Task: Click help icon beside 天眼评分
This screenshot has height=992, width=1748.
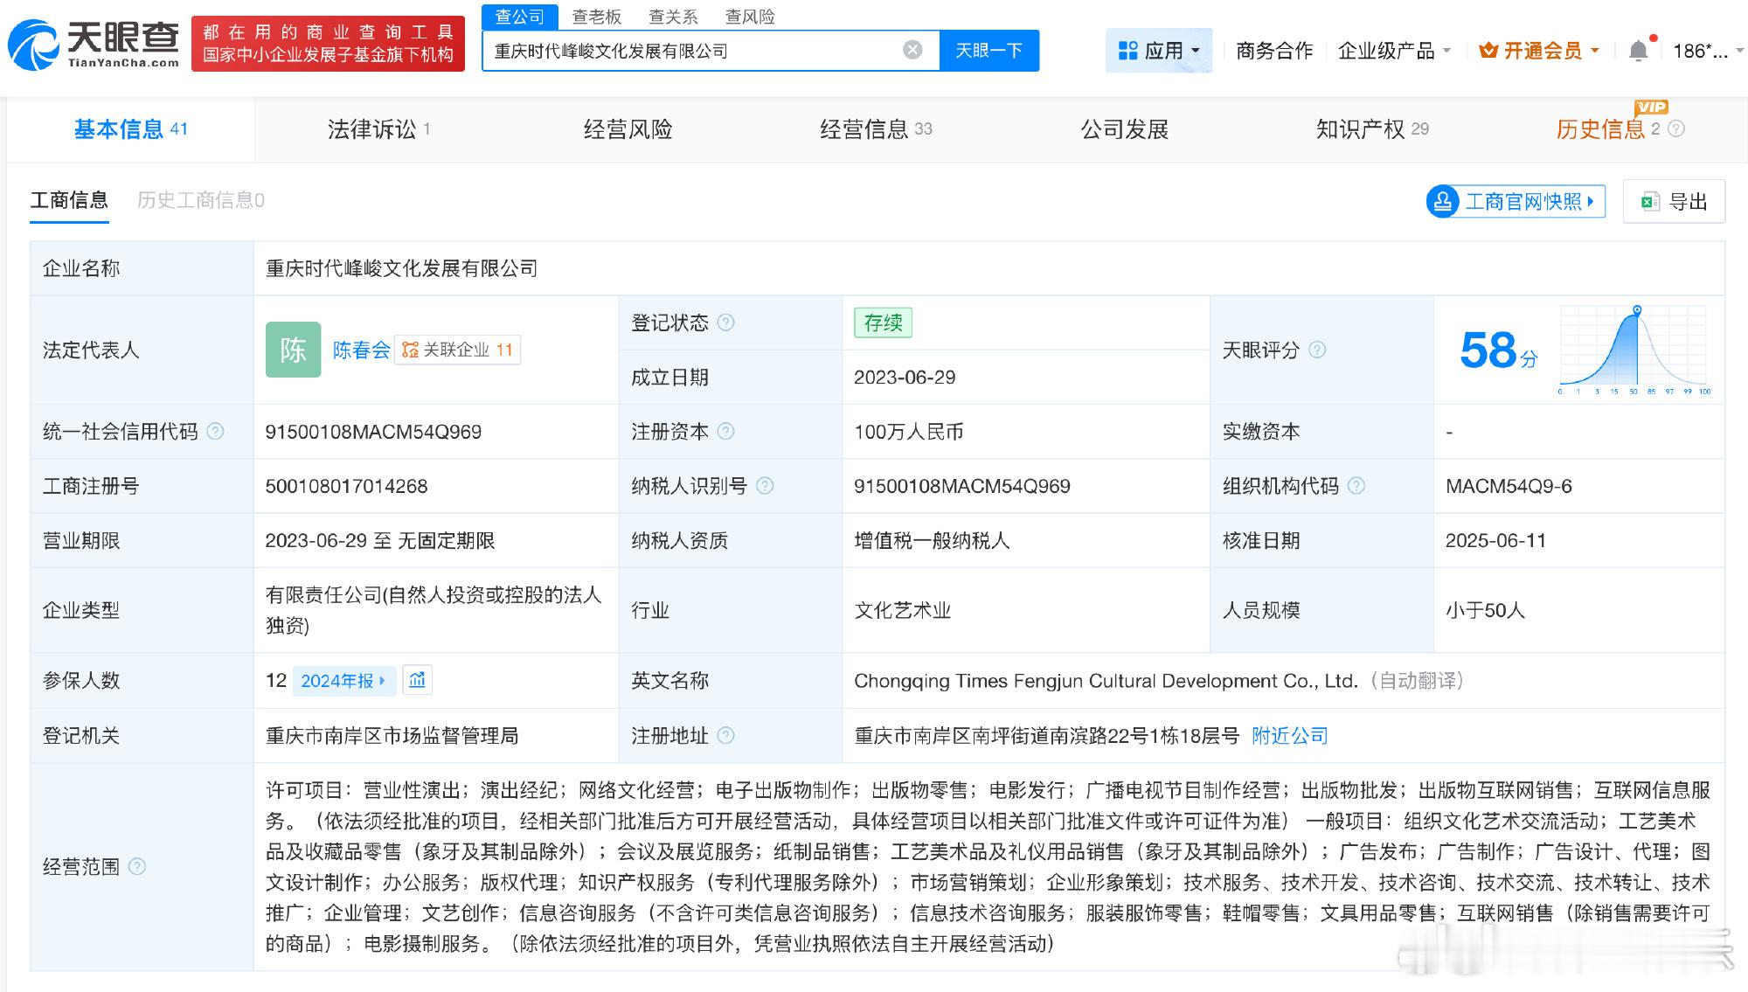Action: click(x=1317, y=350)
